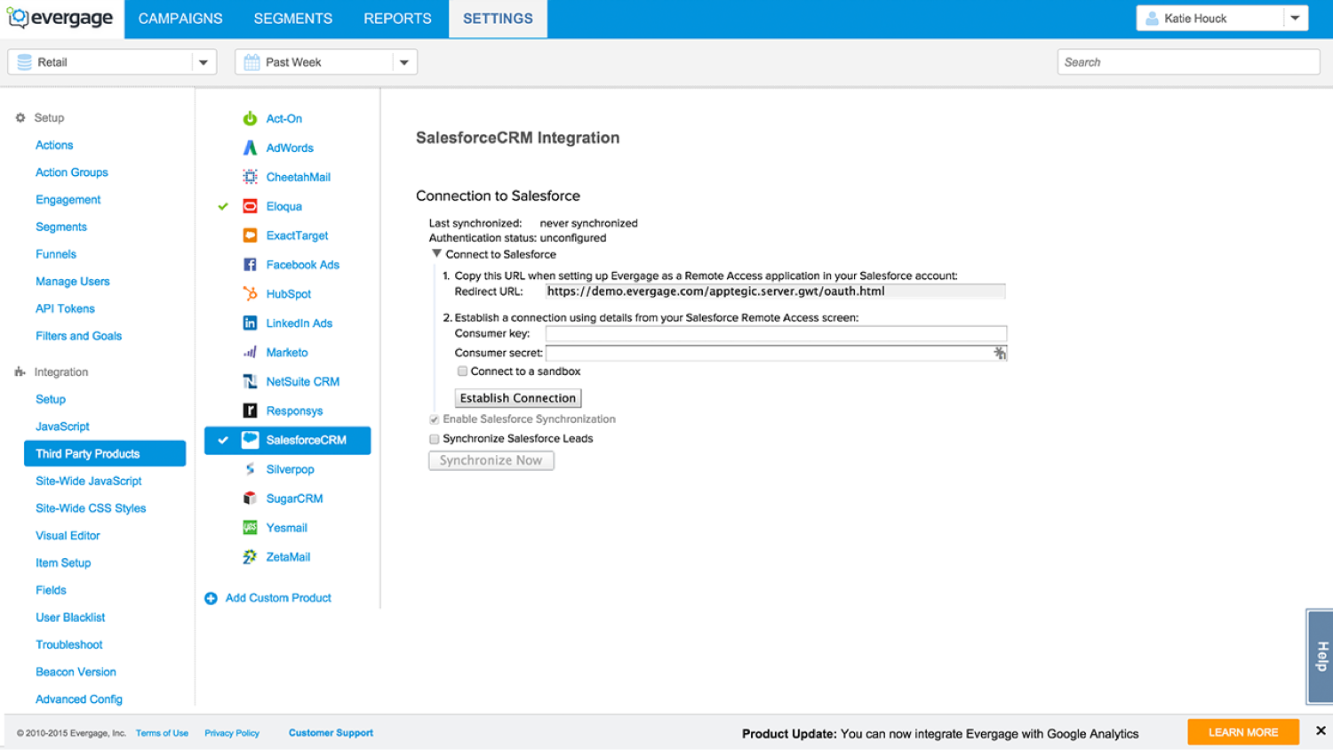The image size is (1333, 750).
Task: Open the REPORTS section
Action: click(x=396, y=18)
